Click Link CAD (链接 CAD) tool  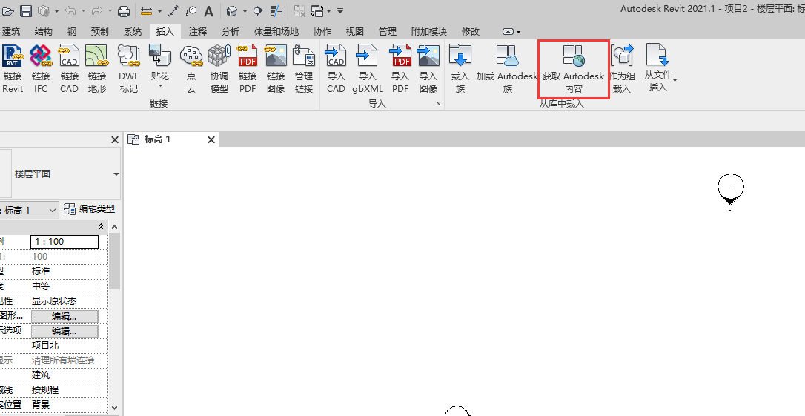coord(69,68)
